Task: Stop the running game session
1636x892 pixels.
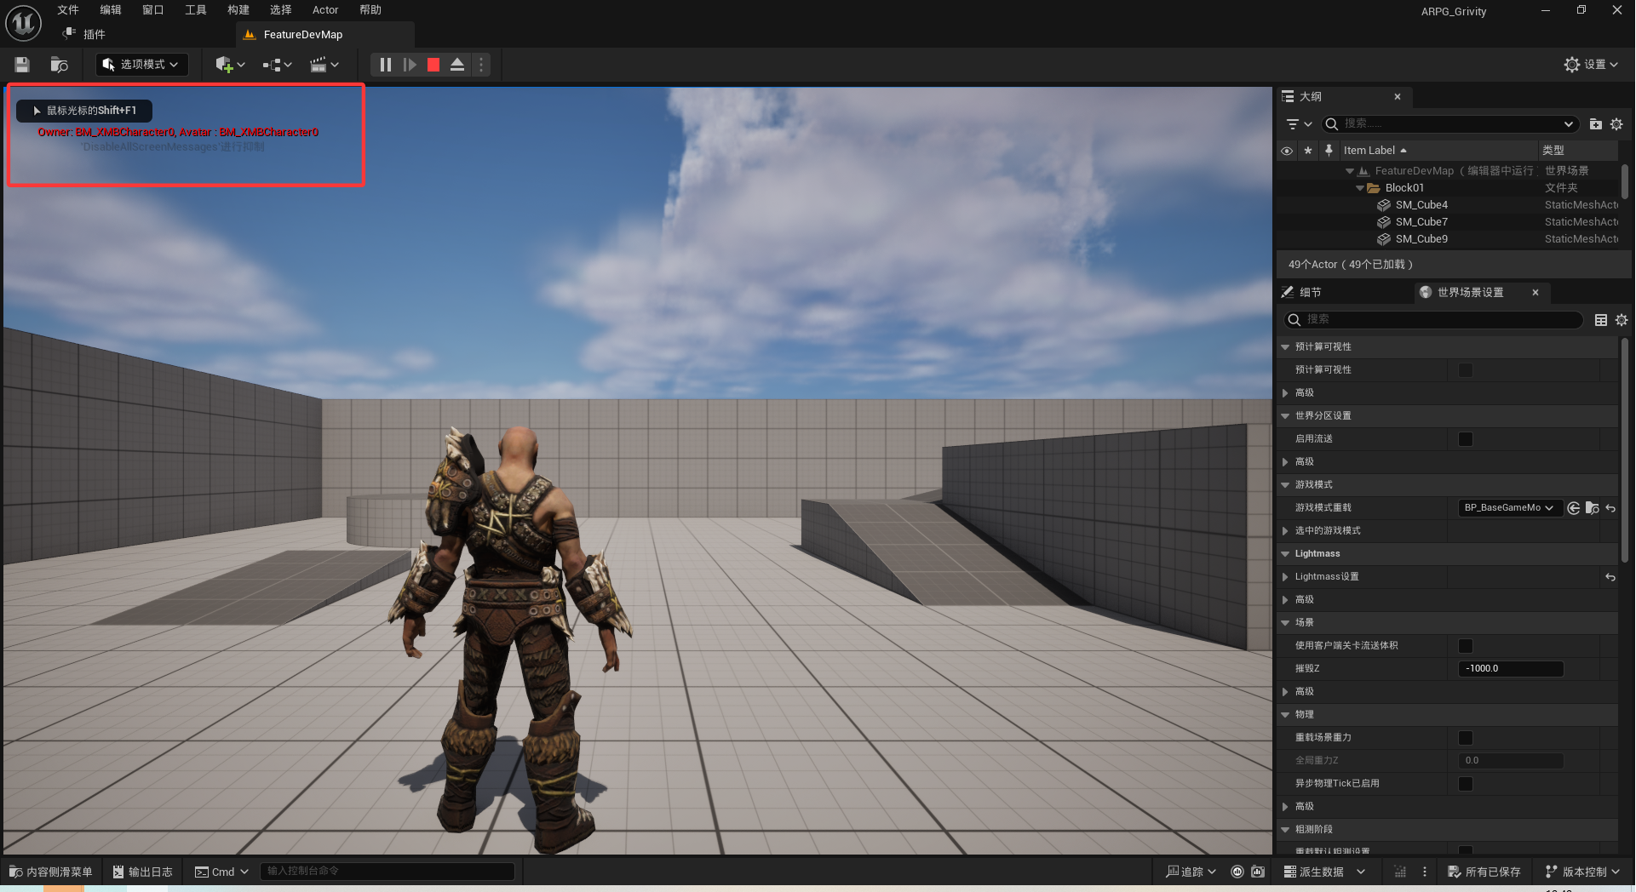Action: point(433,65)
